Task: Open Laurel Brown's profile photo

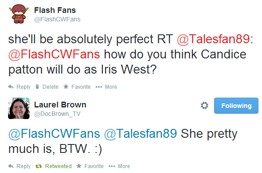Action: [19, 108]
